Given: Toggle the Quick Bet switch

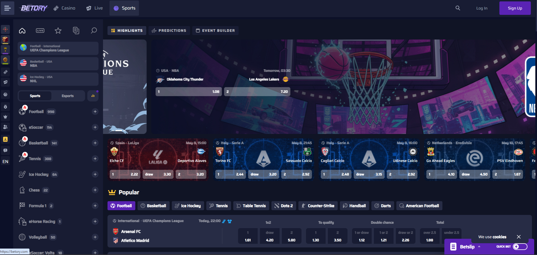Looking at the screenshot, I should (520, 247).
